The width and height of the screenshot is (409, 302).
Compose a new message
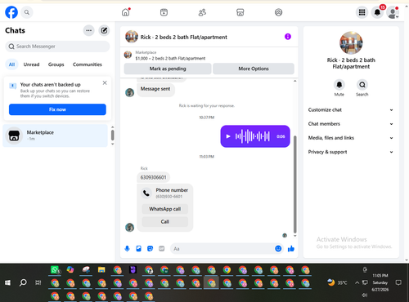coord(104,30)
